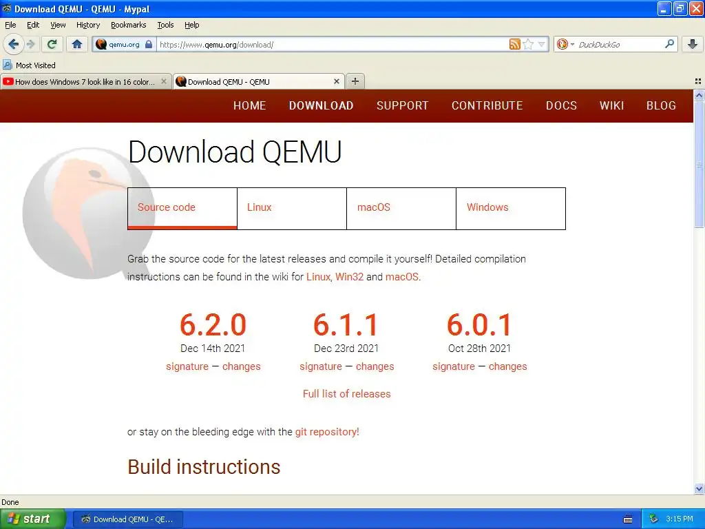Open the Help menu
This screenshot has height=529, width=705.
[191, 25]
